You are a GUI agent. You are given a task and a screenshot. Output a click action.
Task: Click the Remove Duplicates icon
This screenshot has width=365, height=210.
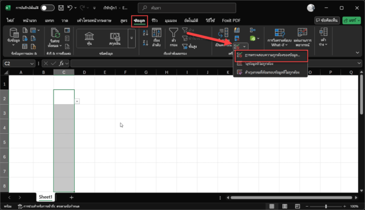pyautogui.click(x=237, y=38)
